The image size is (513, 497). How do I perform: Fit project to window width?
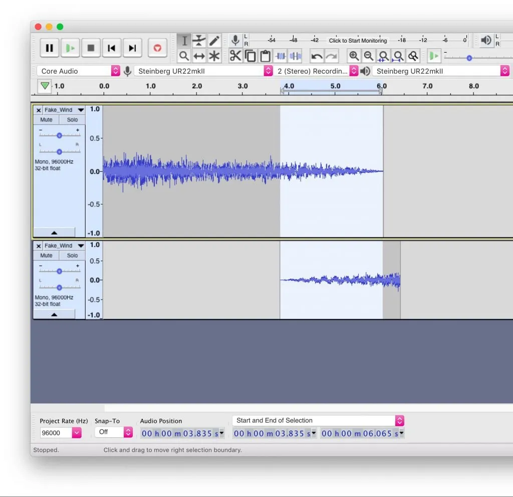pyautogui.click(x=398, y=56)
